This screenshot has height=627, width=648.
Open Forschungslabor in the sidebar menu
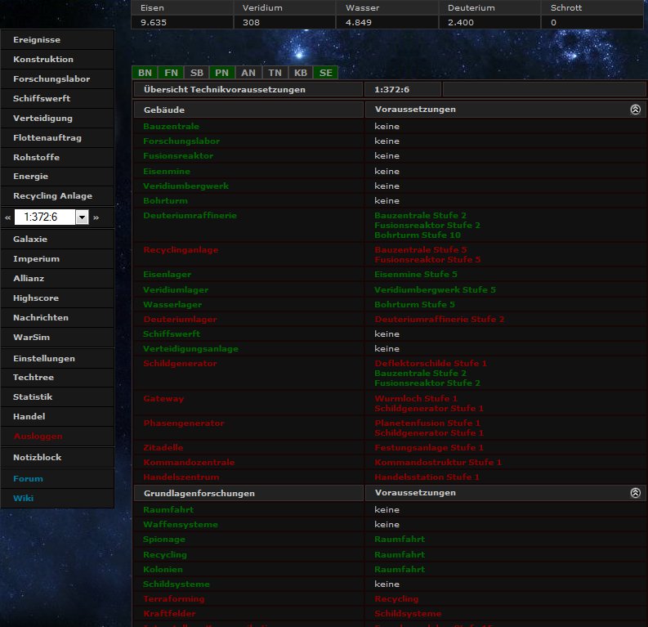(x=57, y=79)
